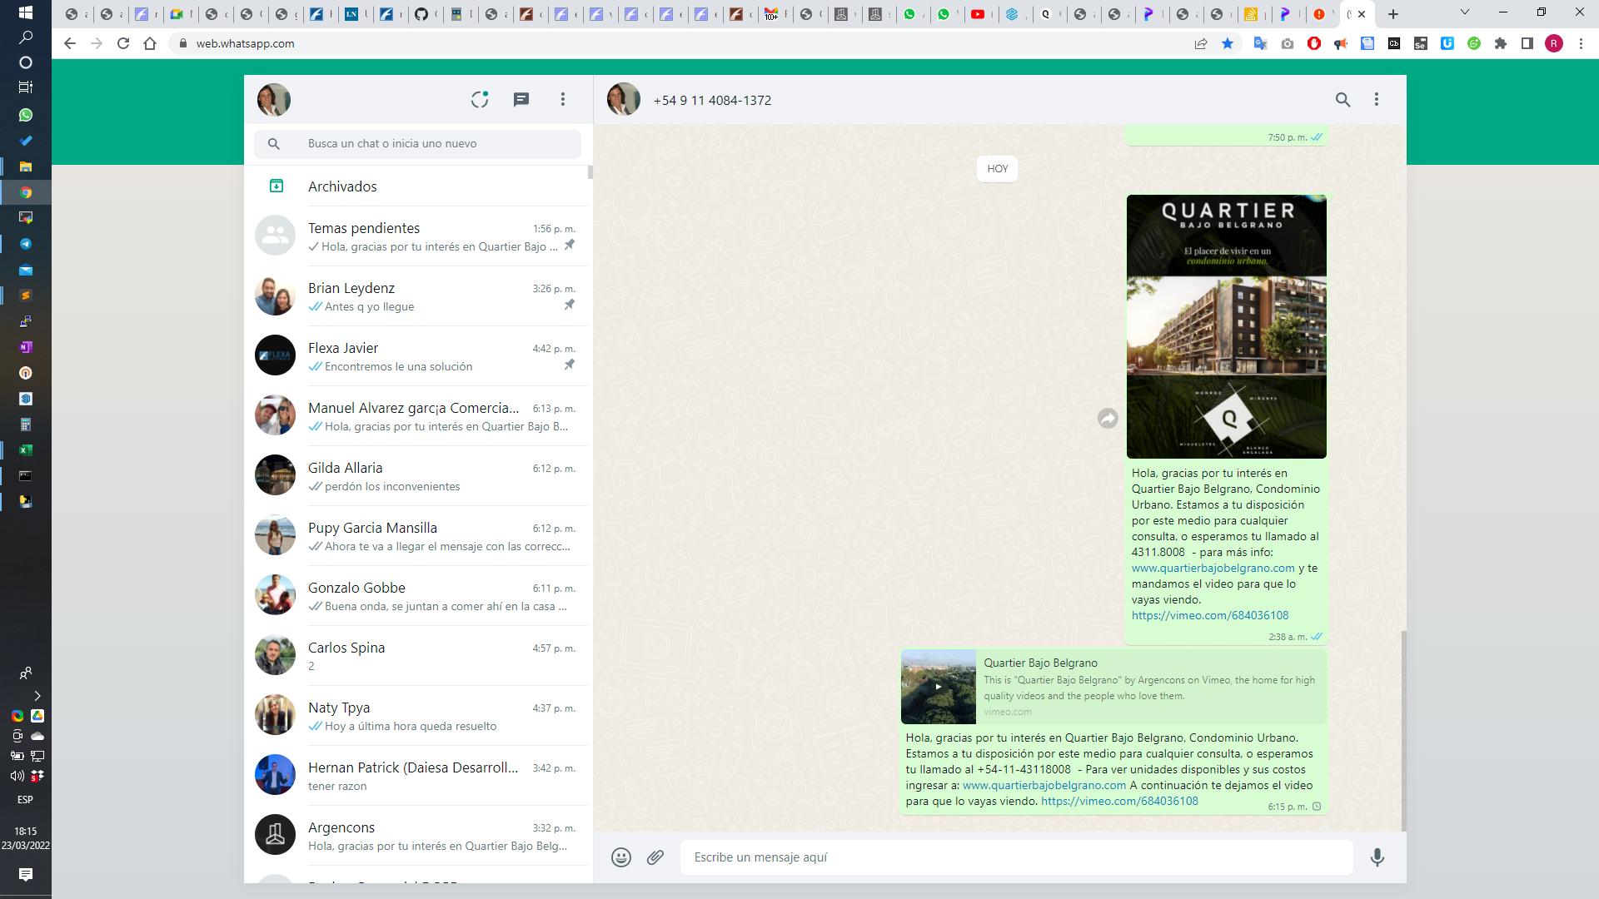Click the Archivados archive icon
Viewport: 1599px width, 899px height.
tap(276, 186)
